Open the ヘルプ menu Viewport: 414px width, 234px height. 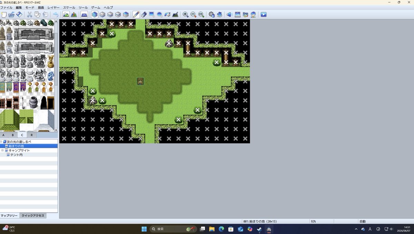108,8
